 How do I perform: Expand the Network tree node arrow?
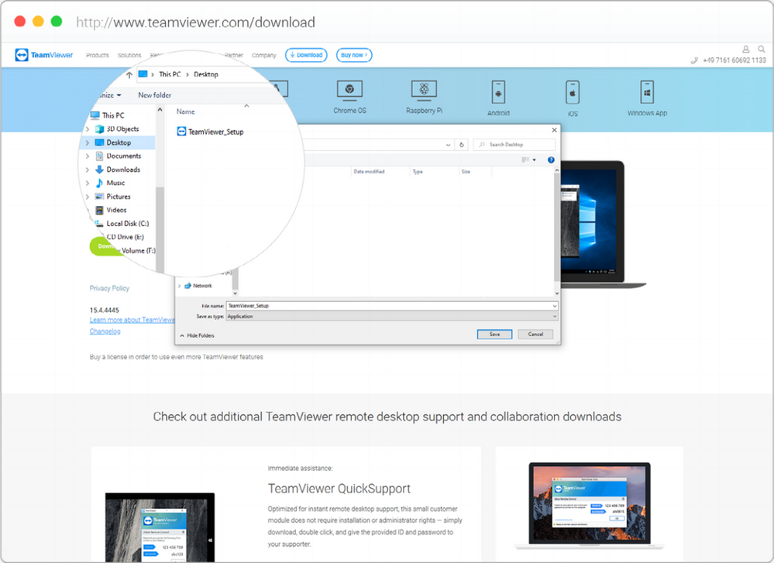point(179,286)
